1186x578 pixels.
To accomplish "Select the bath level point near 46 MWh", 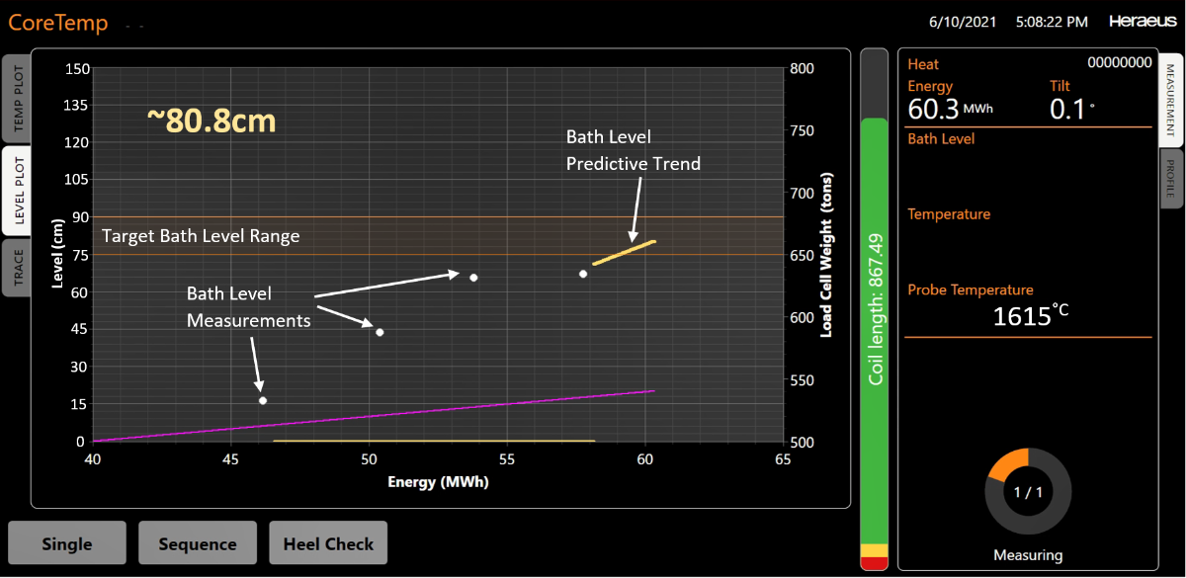I will [x=263, y=400].
